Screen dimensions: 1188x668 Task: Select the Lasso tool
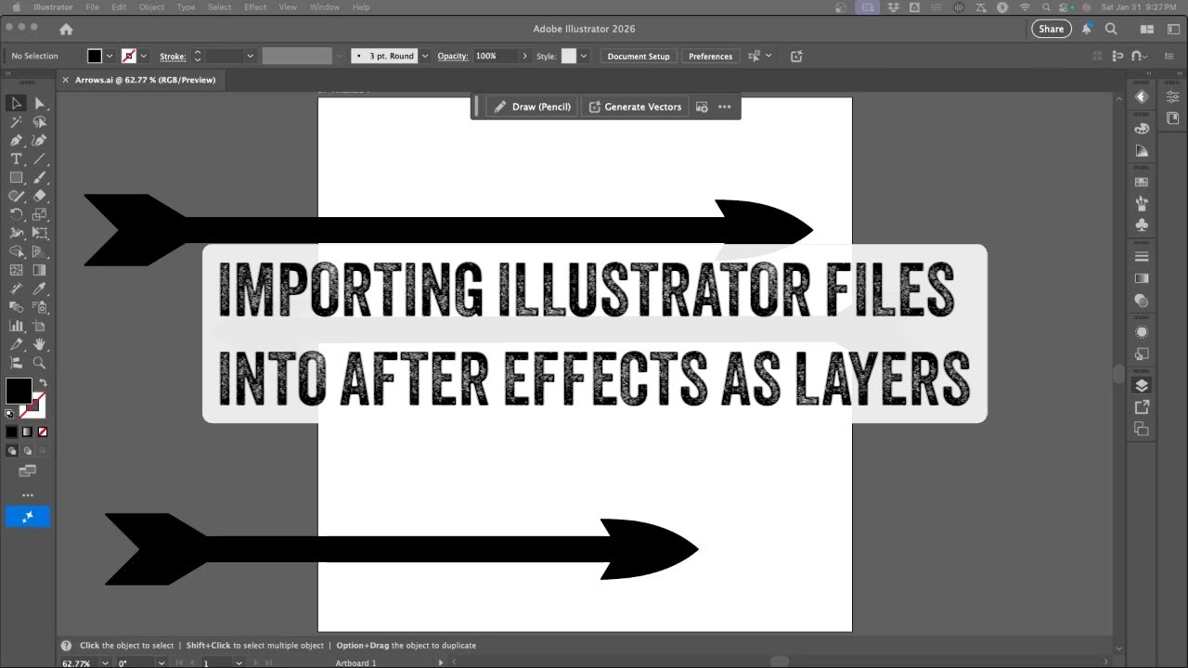[40, 122]
